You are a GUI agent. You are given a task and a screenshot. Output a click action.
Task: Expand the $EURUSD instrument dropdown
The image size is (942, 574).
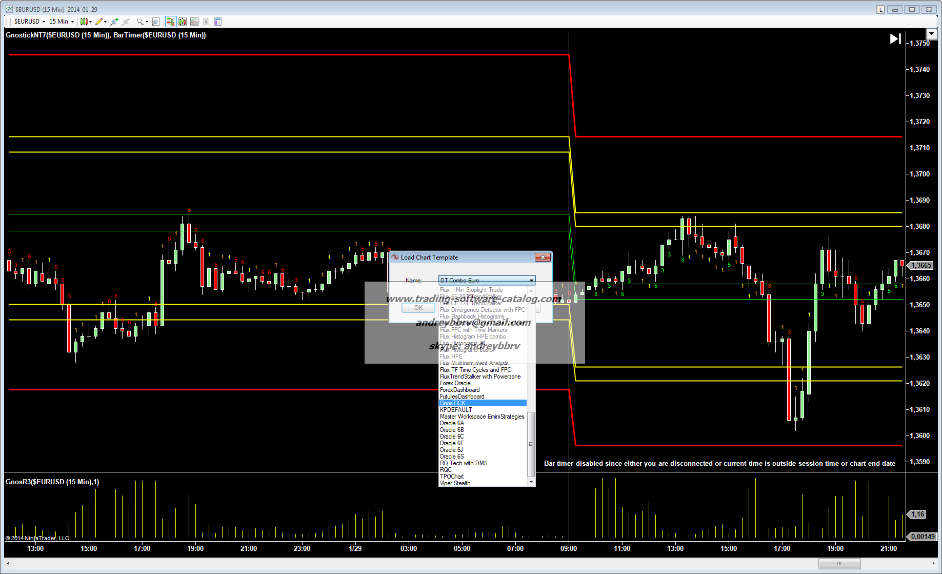point(30,22)
